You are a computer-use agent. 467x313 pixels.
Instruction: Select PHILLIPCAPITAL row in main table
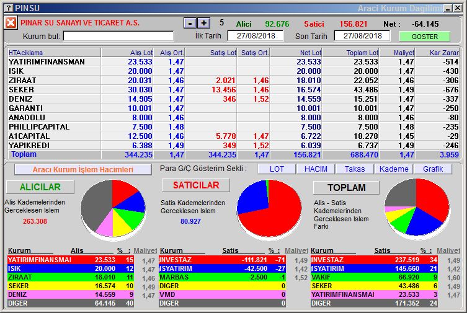click(233, 126)
